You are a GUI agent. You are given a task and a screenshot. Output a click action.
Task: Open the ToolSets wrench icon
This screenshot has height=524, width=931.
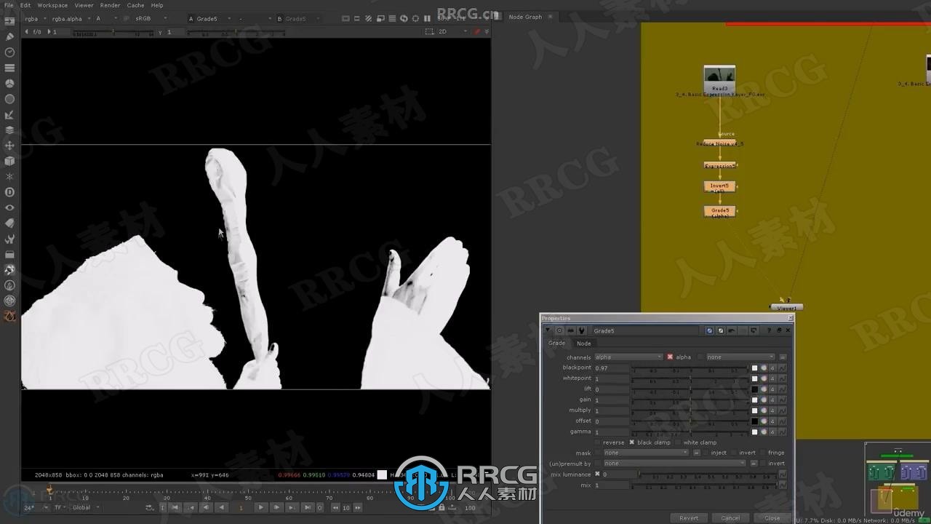point(9,239)
